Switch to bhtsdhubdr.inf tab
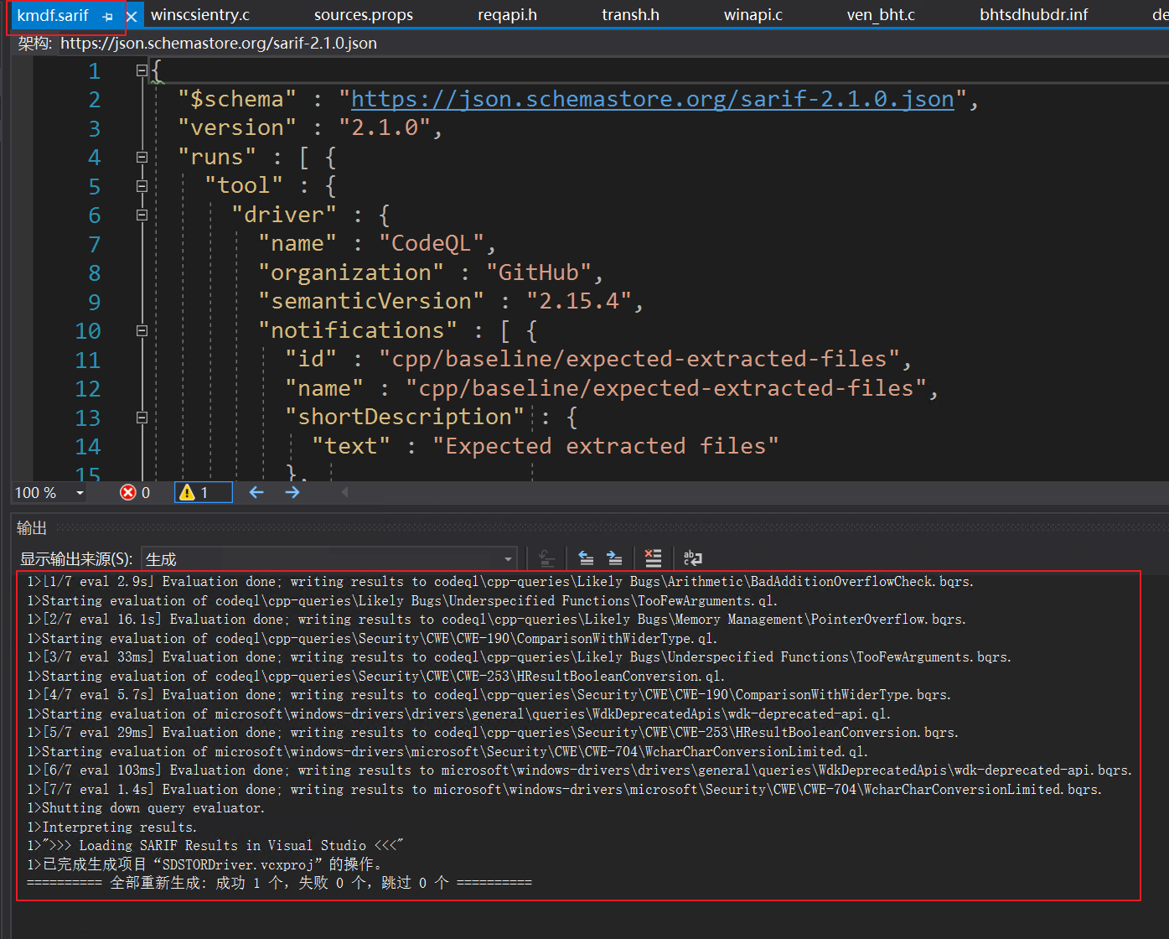Image resolution: width=1169 pixels, height=939 pixels. pyautogui.click(x=1034, y=15)
